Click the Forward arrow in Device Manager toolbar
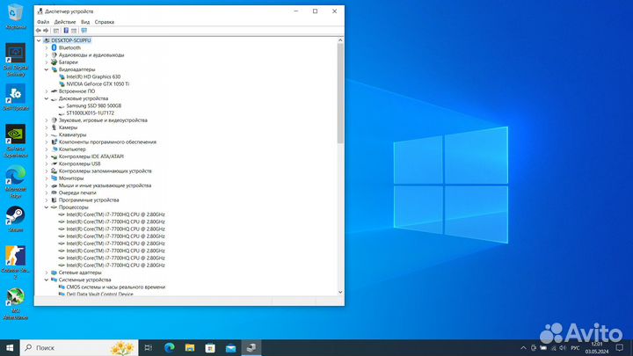The width and height of the screenshot is (633, 356). point(46,31)
